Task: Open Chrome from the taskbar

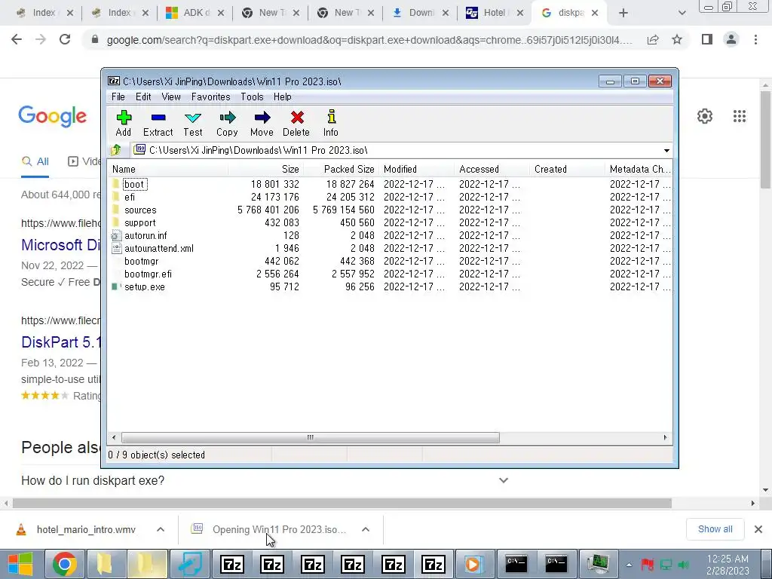Action: (65, 564)
